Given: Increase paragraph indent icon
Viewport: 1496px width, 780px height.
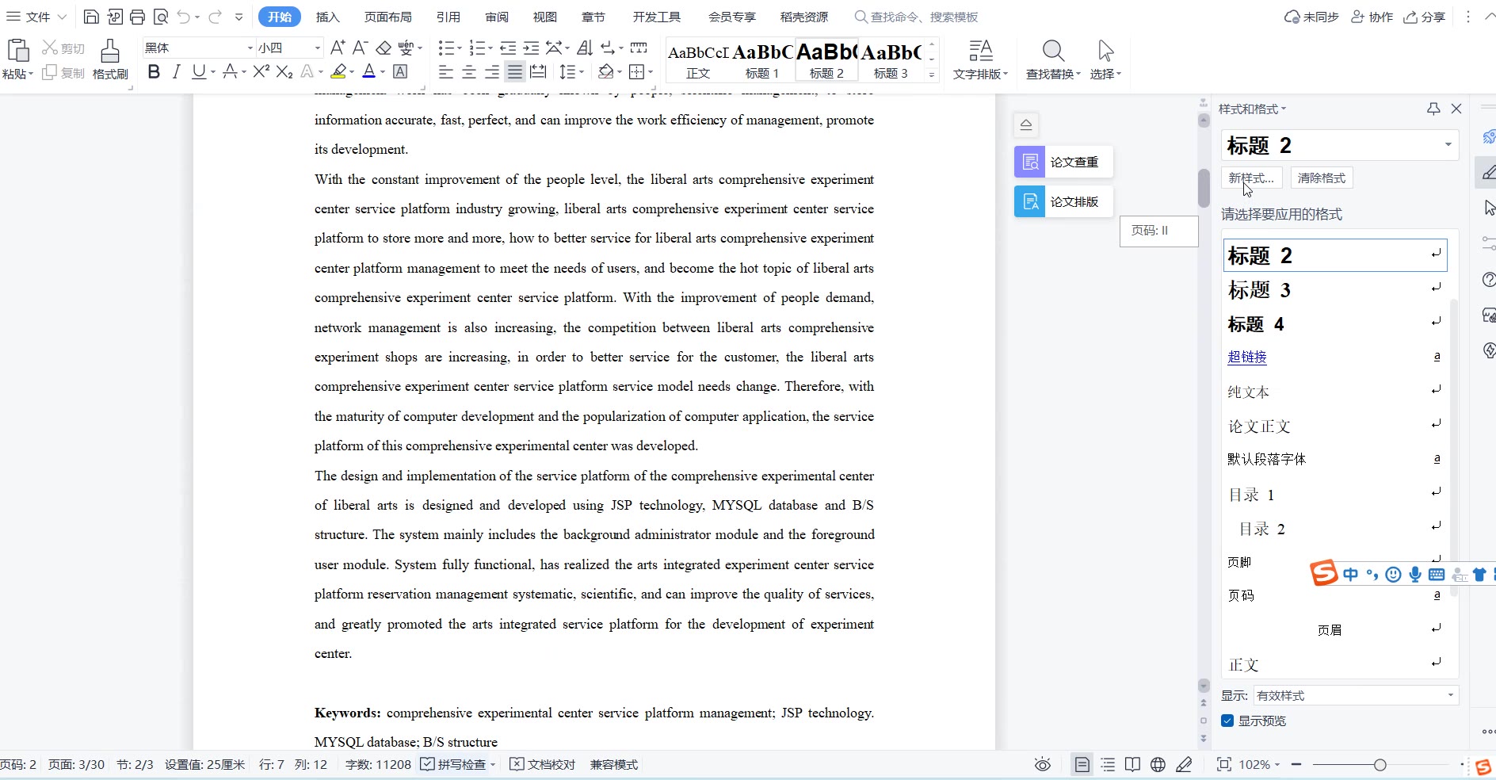Looking at the screenshot, I should 531,48.
